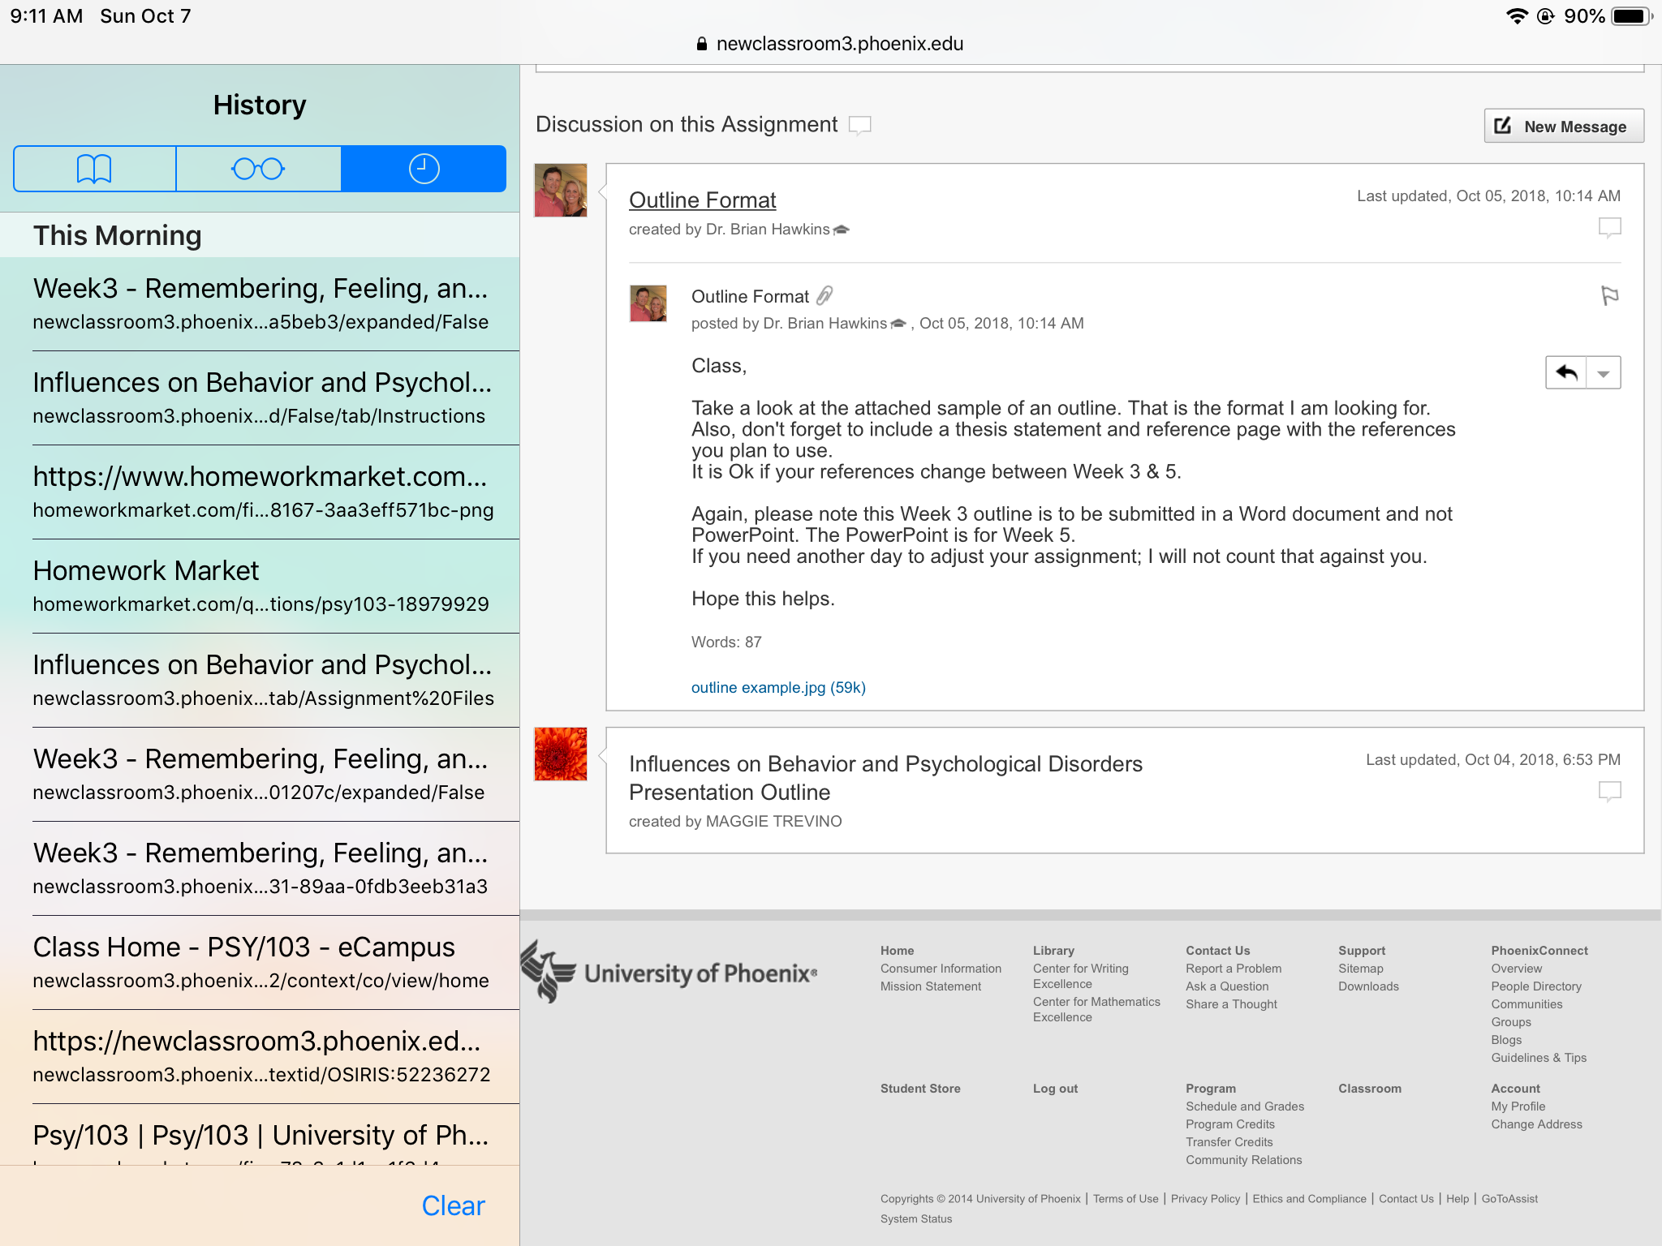Open the PhoenixConnect Overview link
This screenshot has width=1662, height=1246.
tap(1516, 969)
